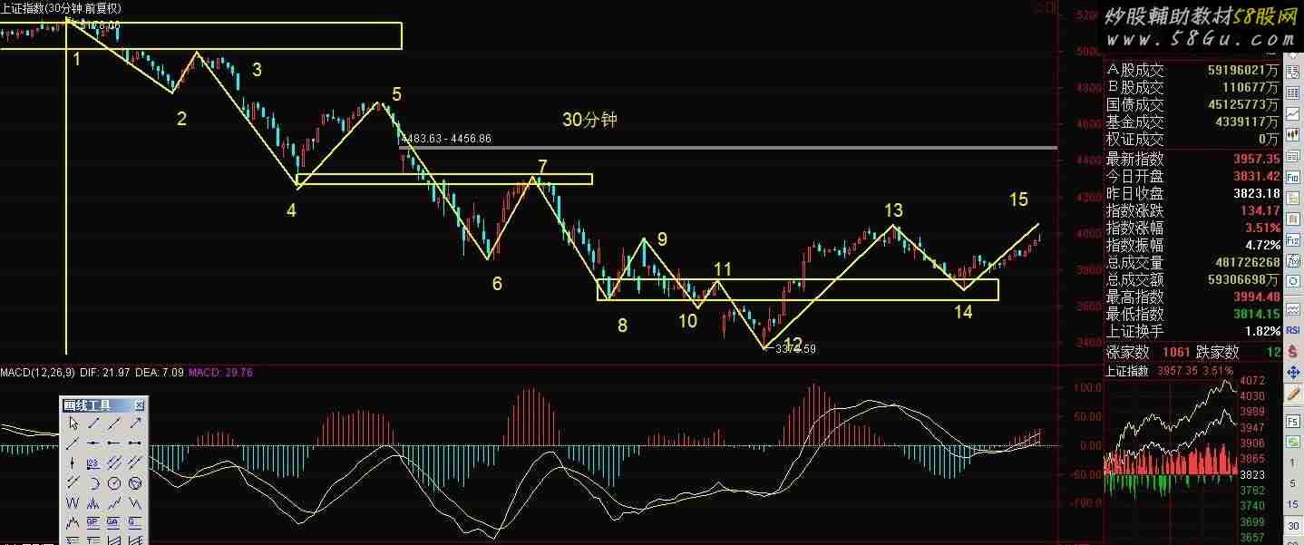
Task: Select horizontal segment with two end dots
Action: click(136, 443)
